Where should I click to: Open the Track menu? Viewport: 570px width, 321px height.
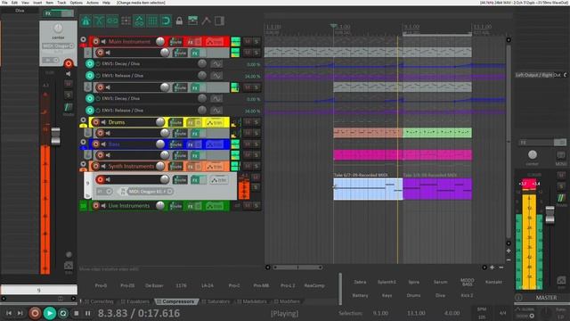(x=61, y=3)
